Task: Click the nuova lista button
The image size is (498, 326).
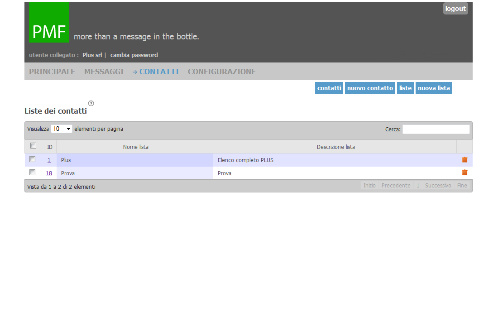Action: click(x=434, y=88)
